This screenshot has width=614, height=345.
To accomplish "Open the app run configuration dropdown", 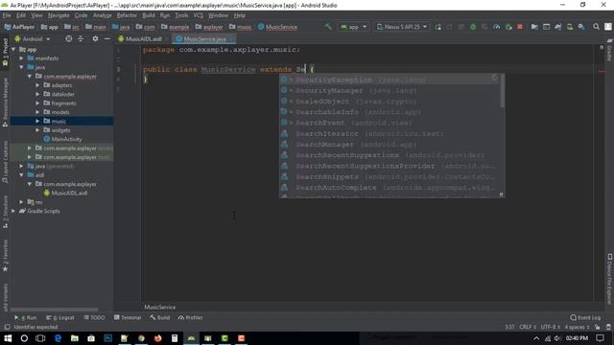I will click(x=354, y=27).
